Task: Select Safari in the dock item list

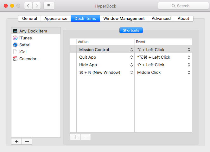Action: pos(36,45)
